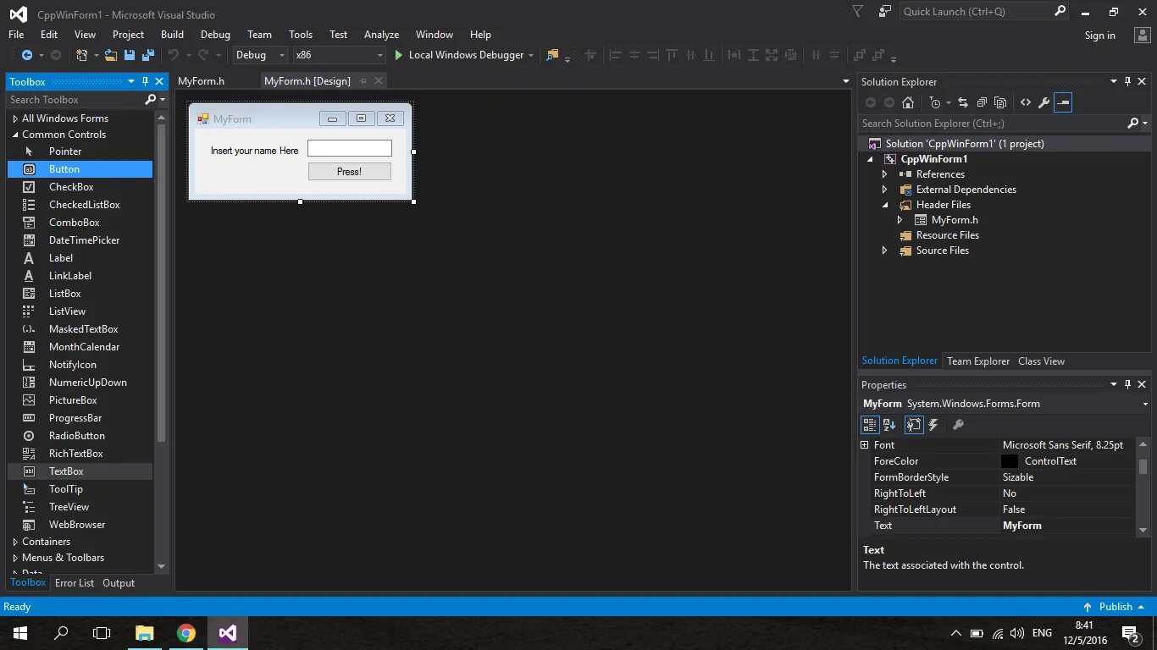Screen dimensions: 1157x650
Task: Select the RadioButton toolbox control
Action: pos(80,436)
